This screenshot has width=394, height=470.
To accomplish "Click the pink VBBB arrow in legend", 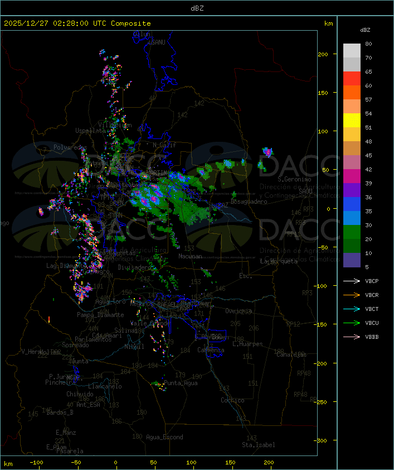I will pos(352,337).
